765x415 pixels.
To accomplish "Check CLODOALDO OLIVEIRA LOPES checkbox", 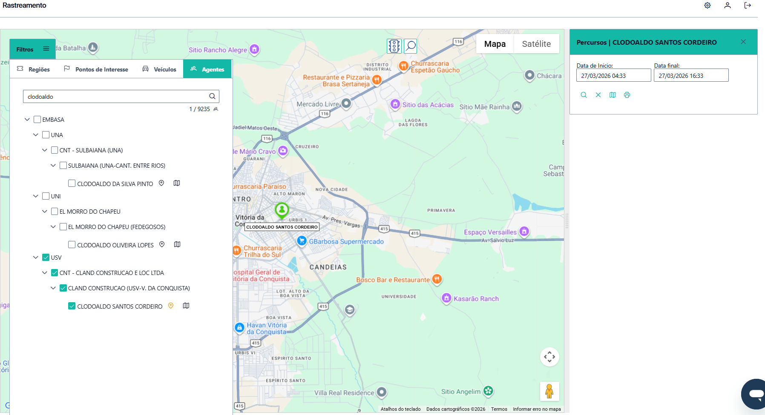I will (72, 245).
